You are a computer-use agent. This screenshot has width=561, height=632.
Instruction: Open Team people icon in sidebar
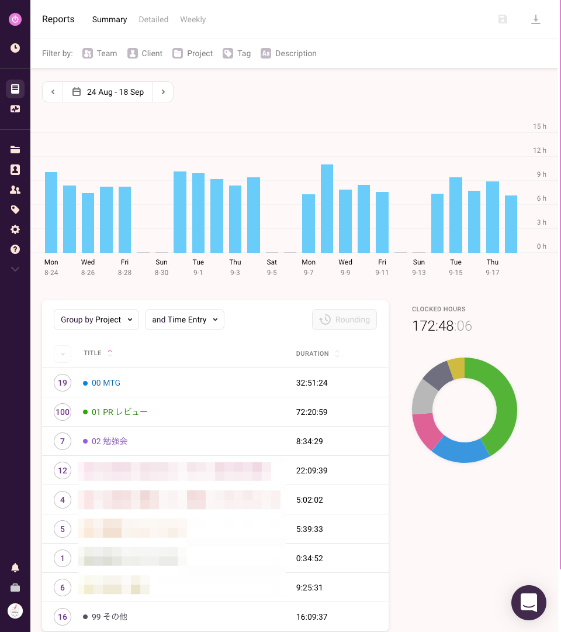click(x=15, y=190)
